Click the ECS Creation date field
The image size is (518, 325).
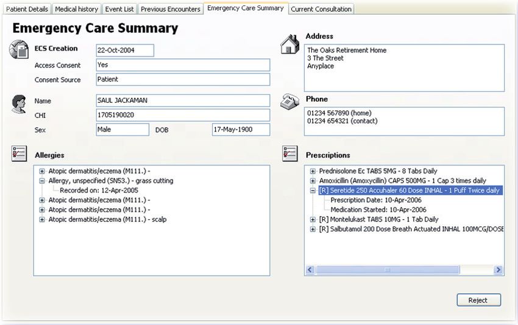pyautogui.click(x=125, y=51)
